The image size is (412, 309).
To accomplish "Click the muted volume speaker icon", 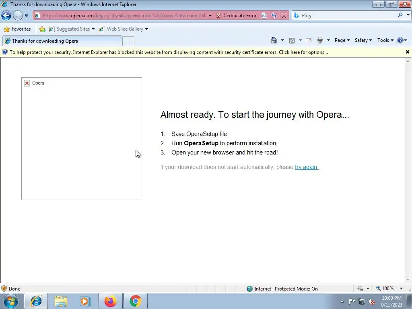I will click(x=371, y=302).
